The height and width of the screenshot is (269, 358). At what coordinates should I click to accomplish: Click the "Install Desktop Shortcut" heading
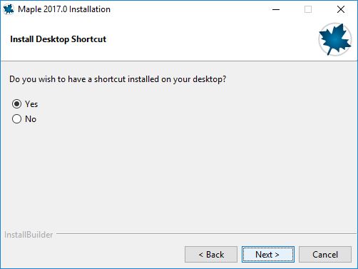(58, 39)
